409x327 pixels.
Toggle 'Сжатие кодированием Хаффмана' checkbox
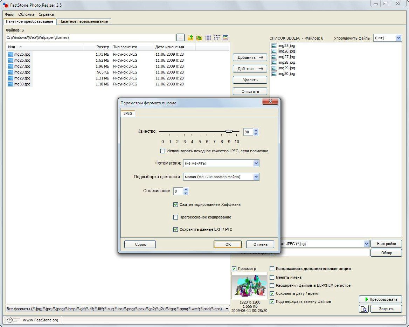click(x=175, y=205)
